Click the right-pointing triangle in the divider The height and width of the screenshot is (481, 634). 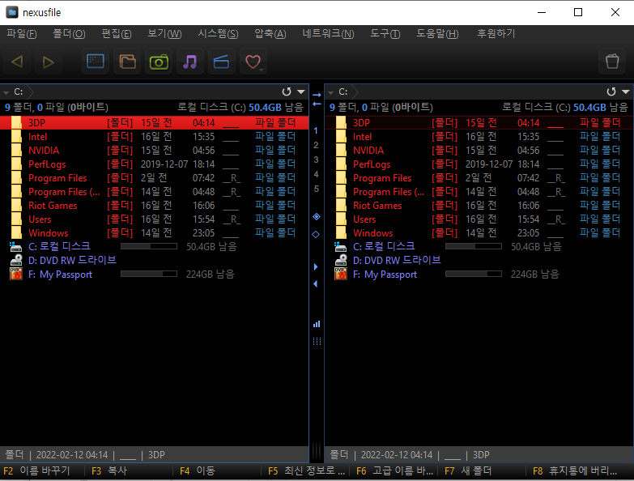[x=316, y=266]
